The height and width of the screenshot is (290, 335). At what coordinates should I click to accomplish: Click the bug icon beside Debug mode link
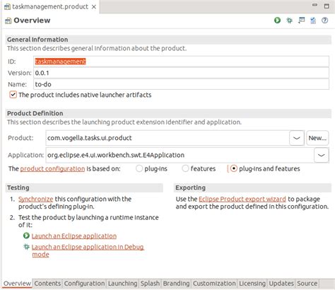26,247
